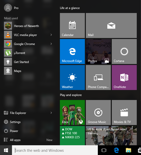Open the Money tile showing DOW

tap(72, 135)
